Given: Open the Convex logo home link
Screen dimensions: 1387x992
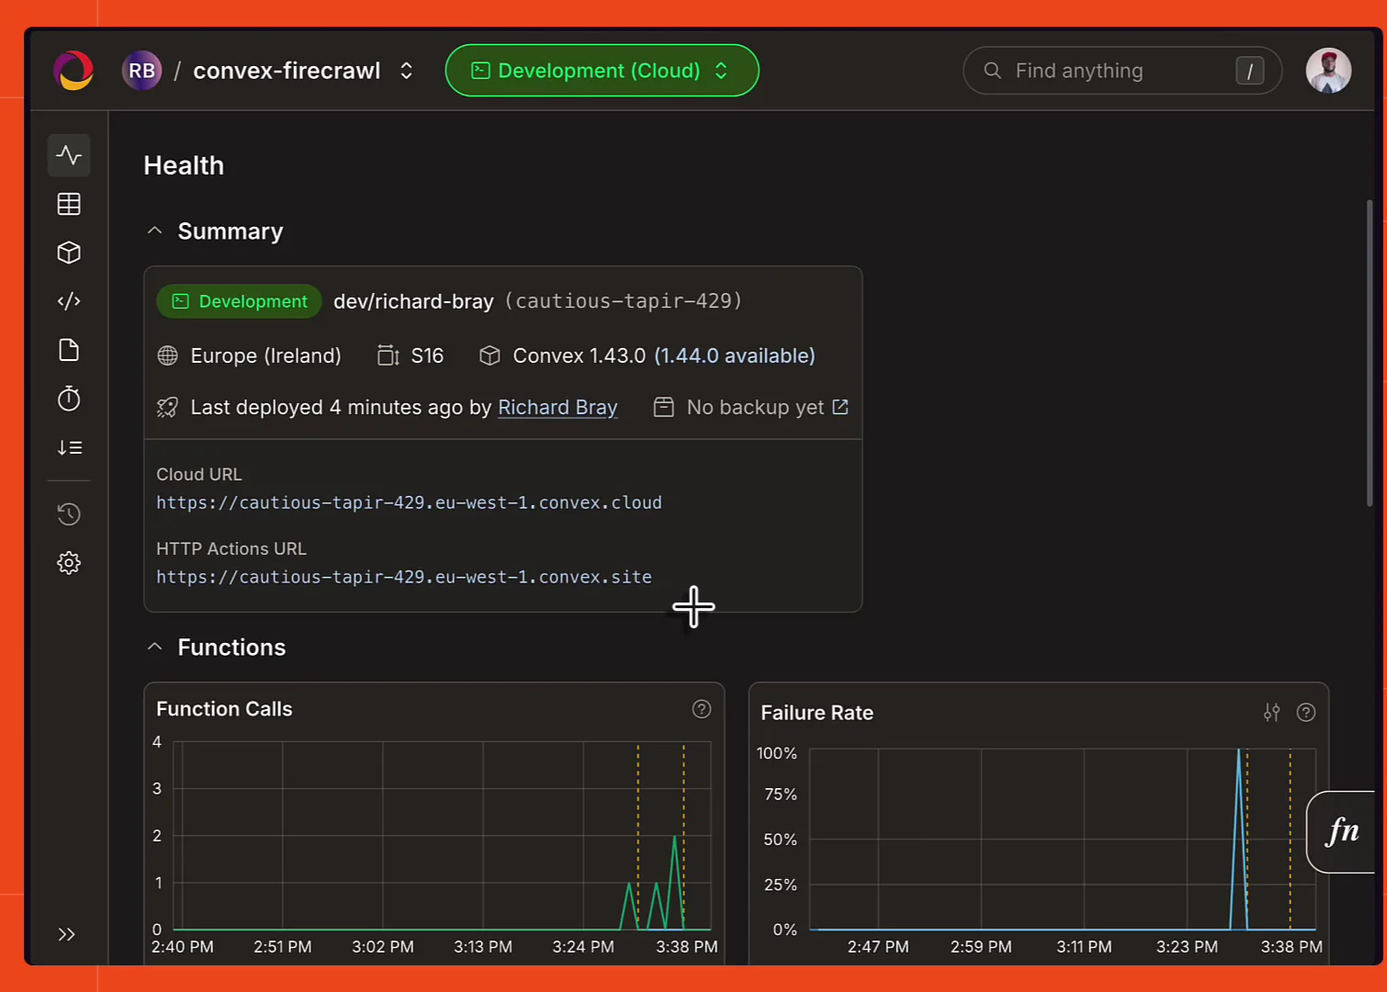Looking at the screenshot, I should (73, 71).
